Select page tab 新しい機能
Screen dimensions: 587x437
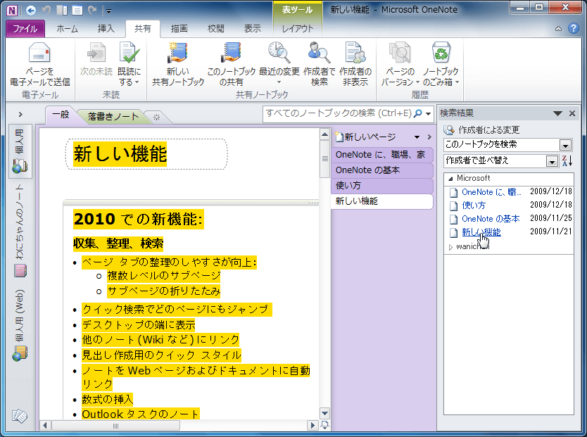click(381, 201)
